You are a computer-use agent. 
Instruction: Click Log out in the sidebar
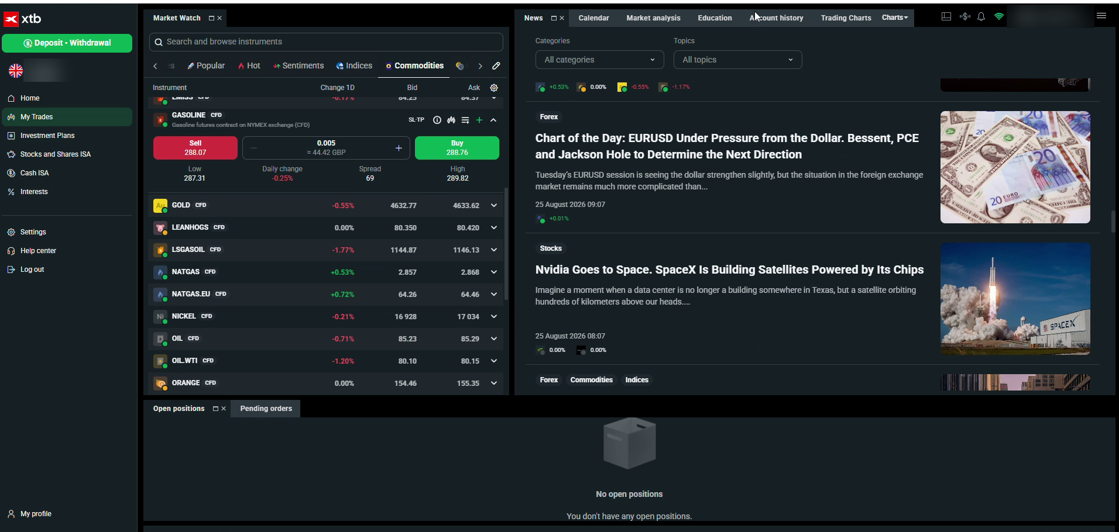tap(32, 270)
